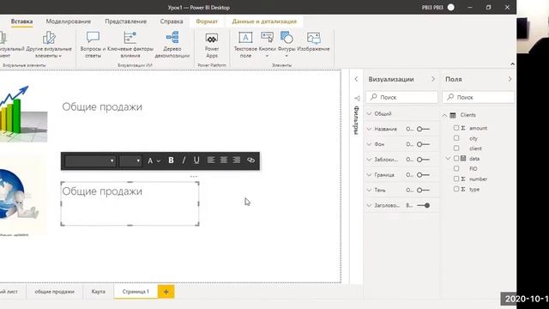
Task: Collapse the Clients table in Fields
Action: click(444, 115)
